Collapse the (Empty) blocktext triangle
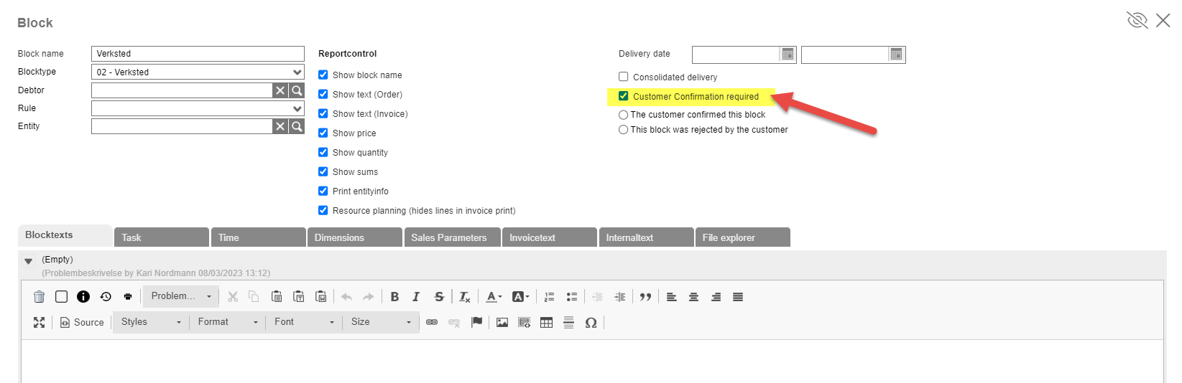 coord(29,262)
